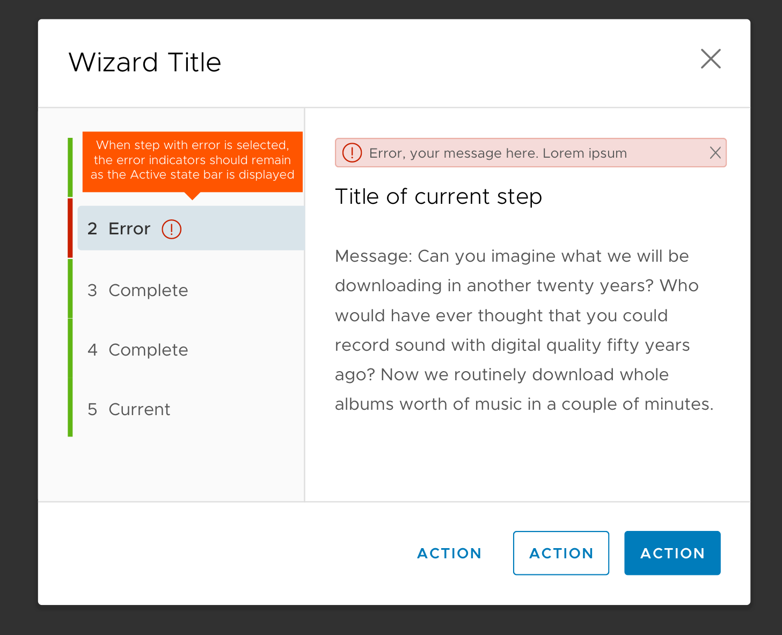
Task: Click the red status bar next to step 2
Action: click(x=70, y=227)
